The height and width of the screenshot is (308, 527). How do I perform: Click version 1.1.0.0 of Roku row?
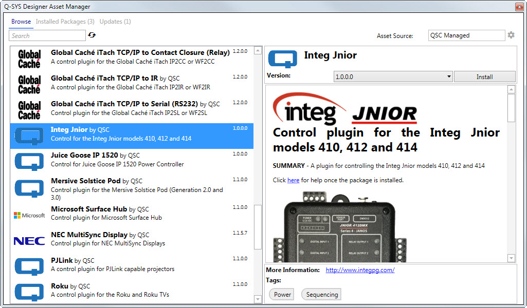(x=240, y=284)
